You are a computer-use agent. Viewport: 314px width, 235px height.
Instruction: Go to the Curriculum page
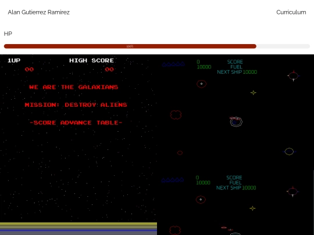point(291,12)
